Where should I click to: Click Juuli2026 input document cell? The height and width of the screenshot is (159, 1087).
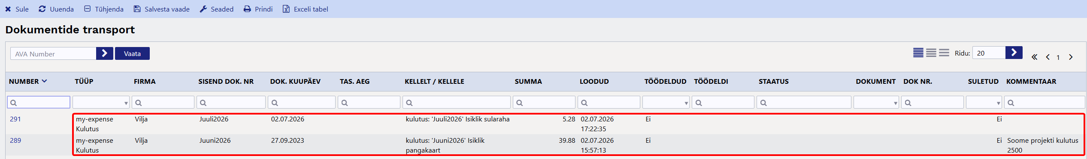214,119
